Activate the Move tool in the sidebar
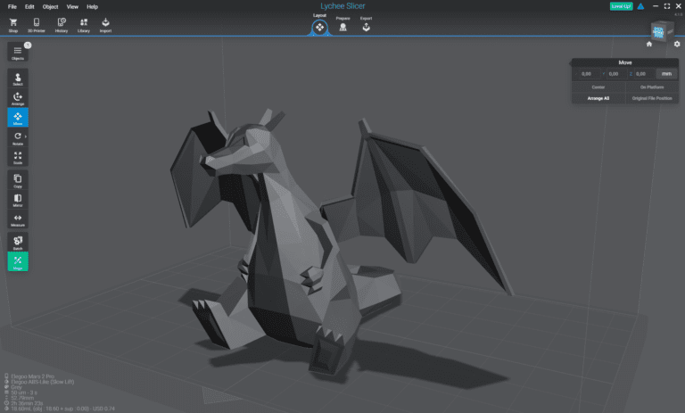The width and height of the screenshot is (685, 413). click(x=18, y=117)
